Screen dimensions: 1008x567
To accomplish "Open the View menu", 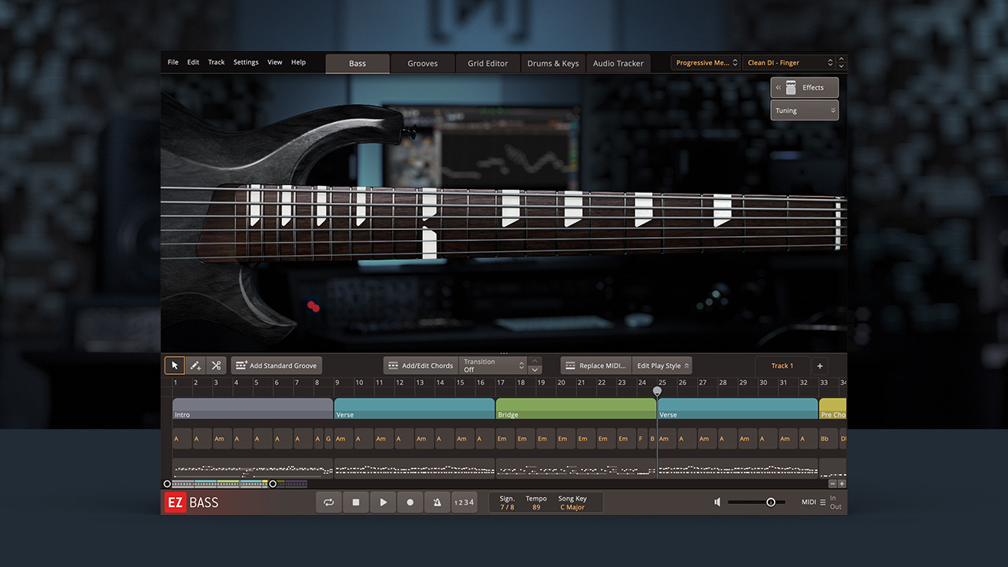I will click(x=275, y=62).
